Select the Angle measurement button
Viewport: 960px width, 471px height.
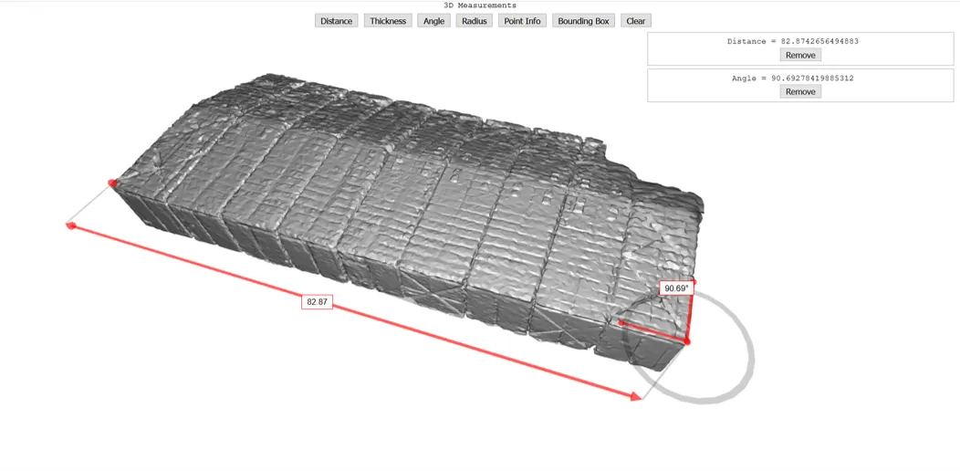tap(434, 21)
